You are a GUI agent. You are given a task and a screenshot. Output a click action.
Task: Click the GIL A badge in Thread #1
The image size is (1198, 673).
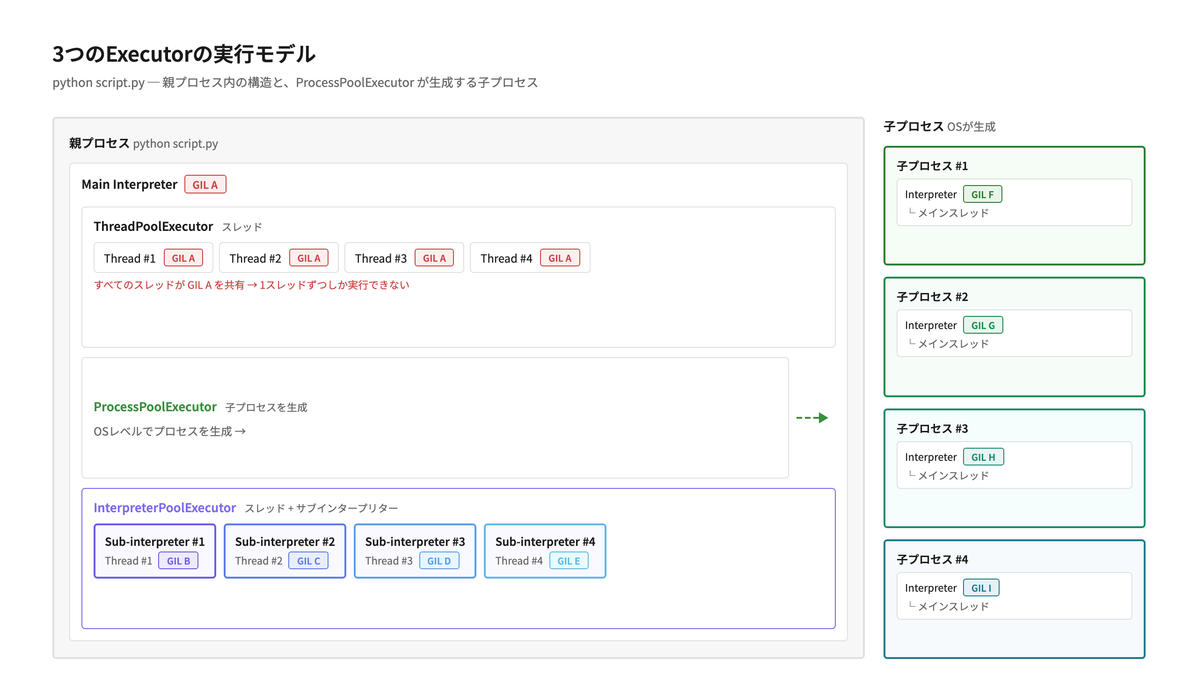[x=183, y=258]
